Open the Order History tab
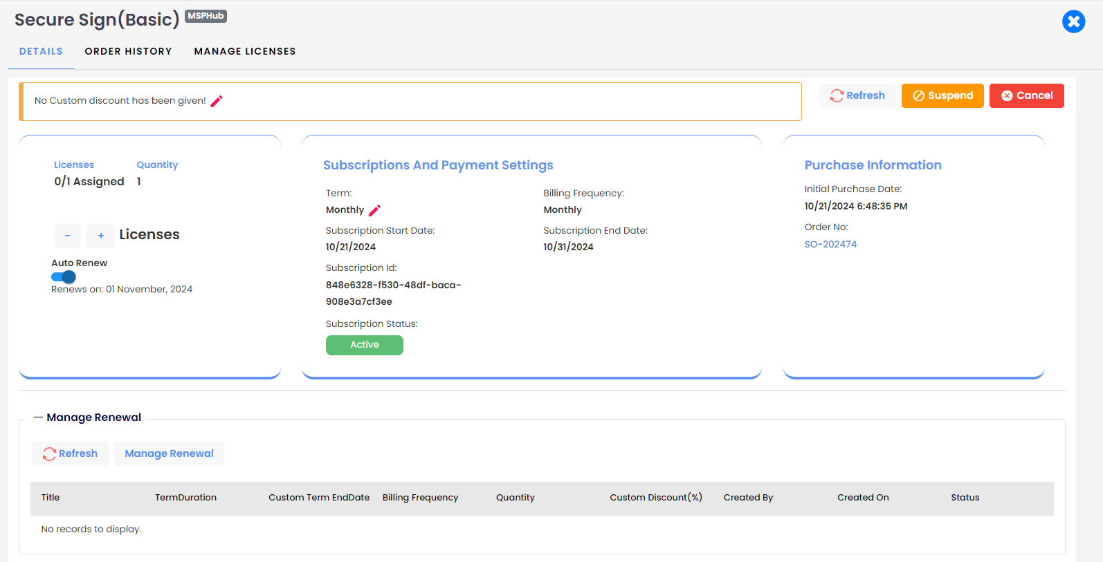The image size is (1103, 562). (129, 51)
